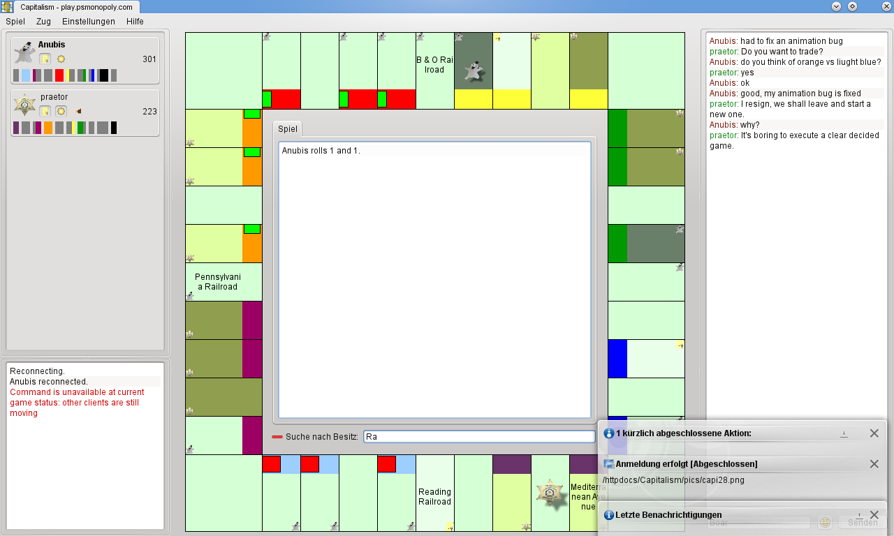Click the ghost token on the board

coord(474,72)
